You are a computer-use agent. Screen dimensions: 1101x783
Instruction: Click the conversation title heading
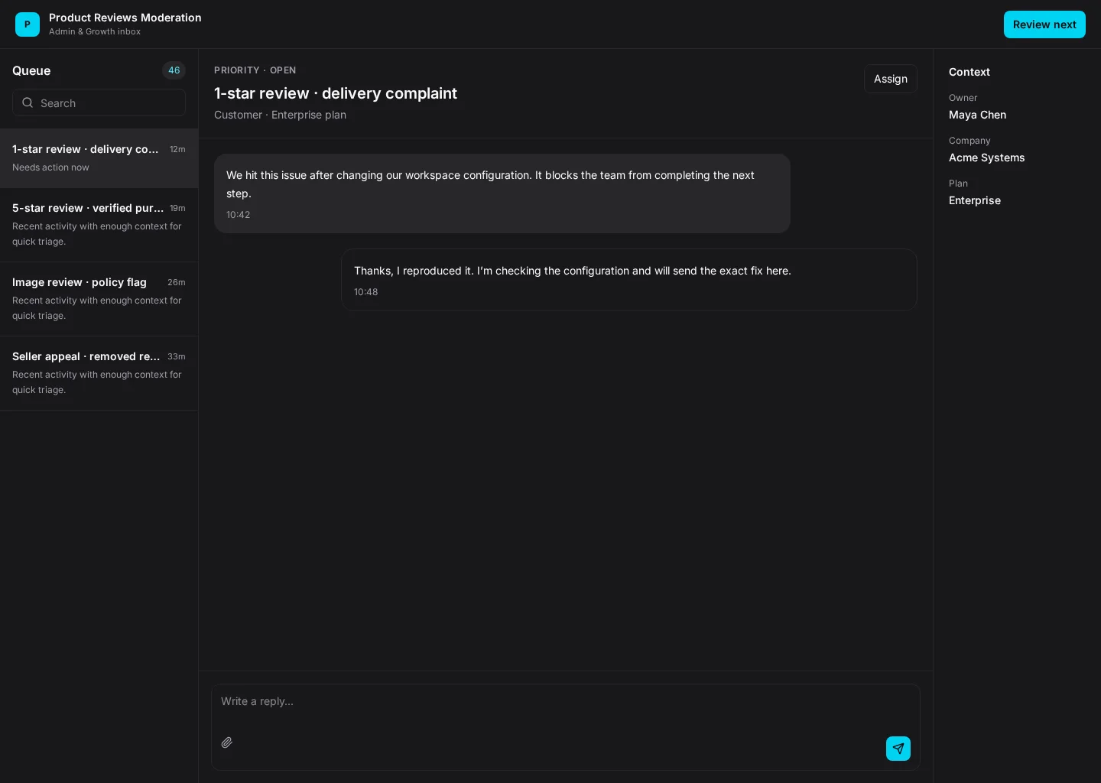pos(336,93)
